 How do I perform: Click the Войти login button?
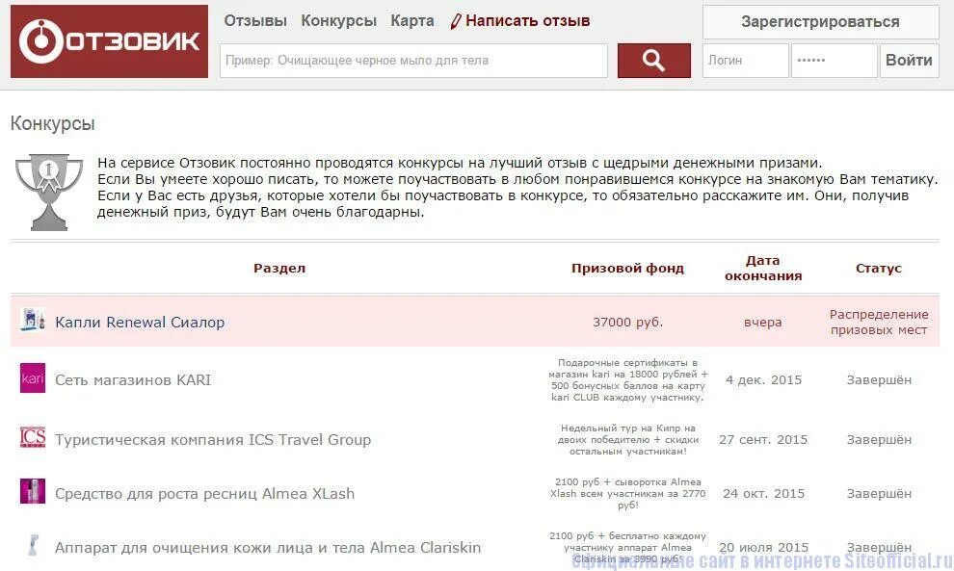click(x=909, y=61)
